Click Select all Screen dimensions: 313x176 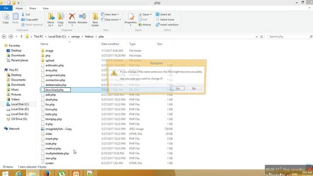click(x=163, y=14)
